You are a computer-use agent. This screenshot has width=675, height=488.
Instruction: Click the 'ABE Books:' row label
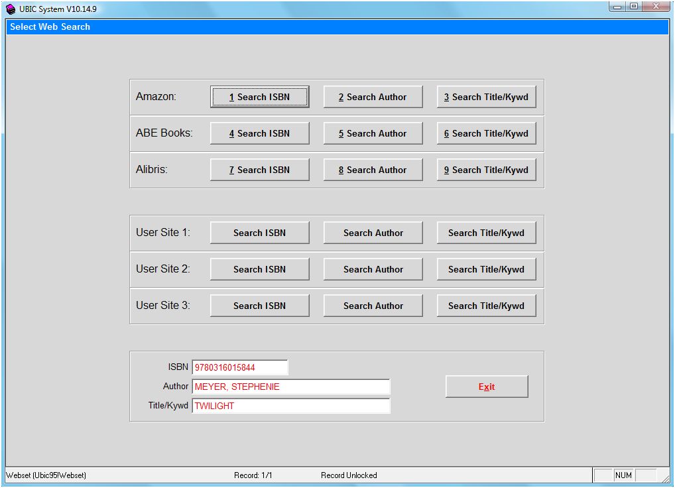point(164,133)
